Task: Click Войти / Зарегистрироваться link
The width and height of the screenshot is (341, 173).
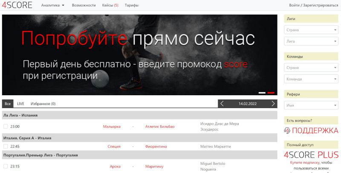Action: click(313, 5)
